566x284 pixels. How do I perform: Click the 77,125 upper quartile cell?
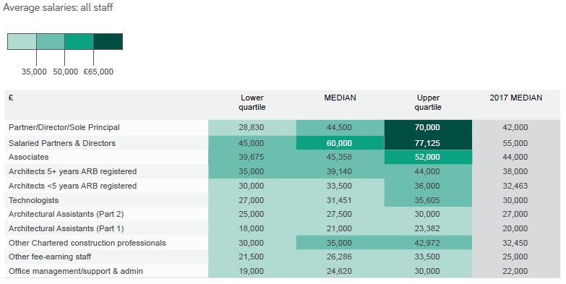(x=428, y=143)
